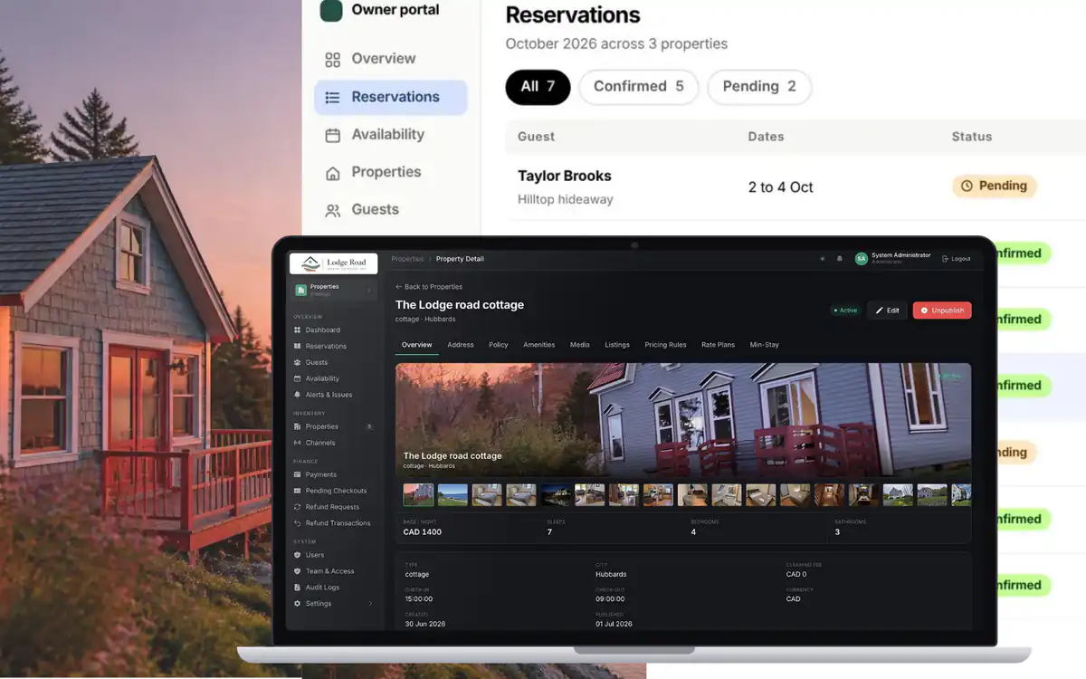Click the CAD 1400 base rate value
The image size is (1086, 679).
point(423,532)
